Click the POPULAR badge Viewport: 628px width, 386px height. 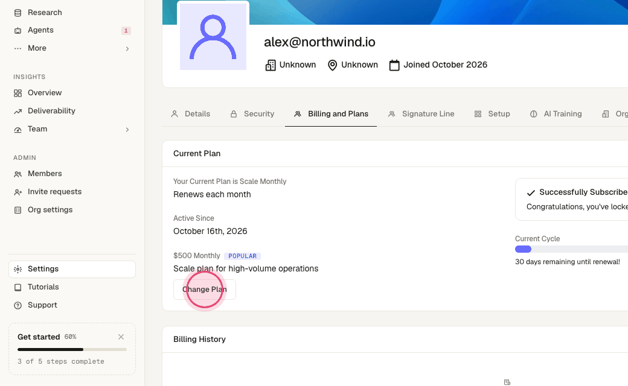coord(242,256)
